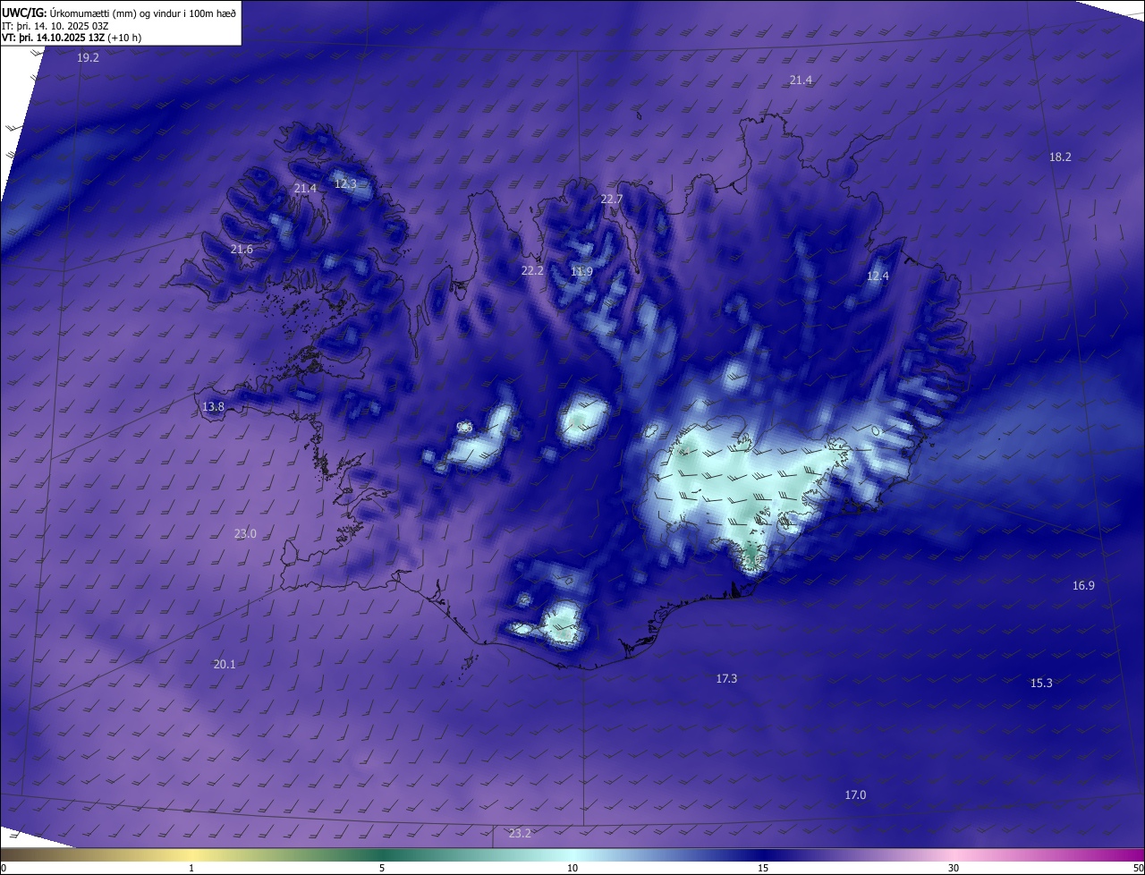Click the map value 16.9

(x=1083, y=586)
